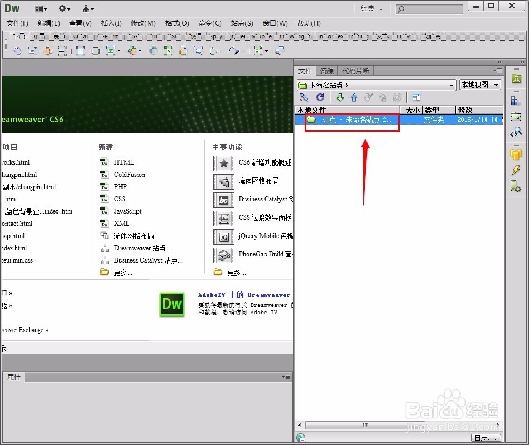Refresh the Files panel
This screenshot has width=529, height=445.
pos(320,97)
